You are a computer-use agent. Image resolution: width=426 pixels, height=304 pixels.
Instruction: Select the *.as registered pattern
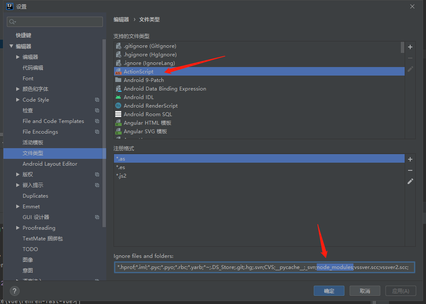point(259,159)
